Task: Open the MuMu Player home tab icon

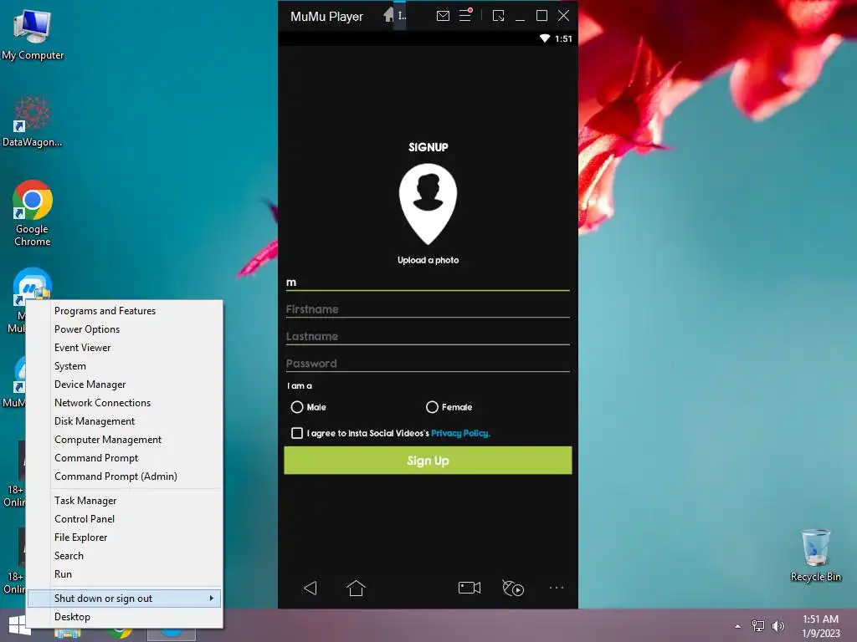Action: click(x=388, y=15)
